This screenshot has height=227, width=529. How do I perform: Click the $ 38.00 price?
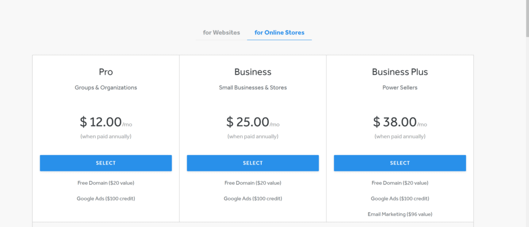point(395,122)
